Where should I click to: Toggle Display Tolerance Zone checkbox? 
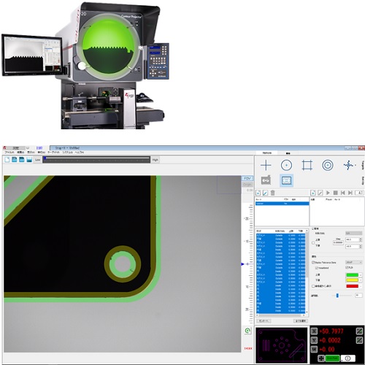click(313, 262)
